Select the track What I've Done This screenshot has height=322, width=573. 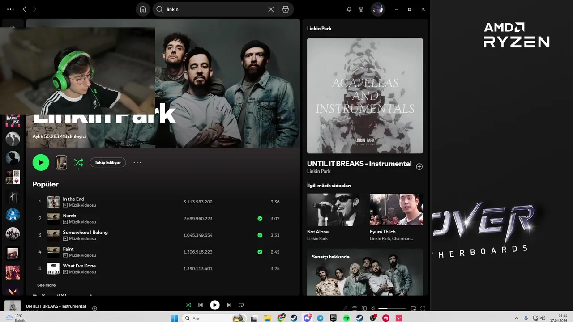click(x=79, y=266)
